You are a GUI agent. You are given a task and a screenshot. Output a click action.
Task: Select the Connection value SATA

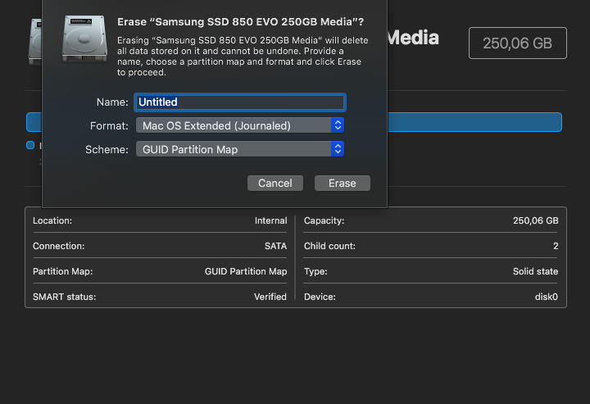tap(275, 246)
